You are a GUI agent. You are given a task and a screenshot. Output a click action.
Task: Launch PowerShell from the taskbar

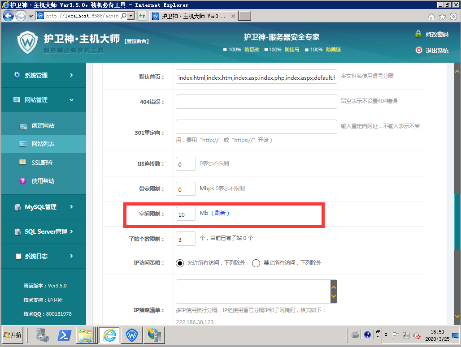pos(64,334)
